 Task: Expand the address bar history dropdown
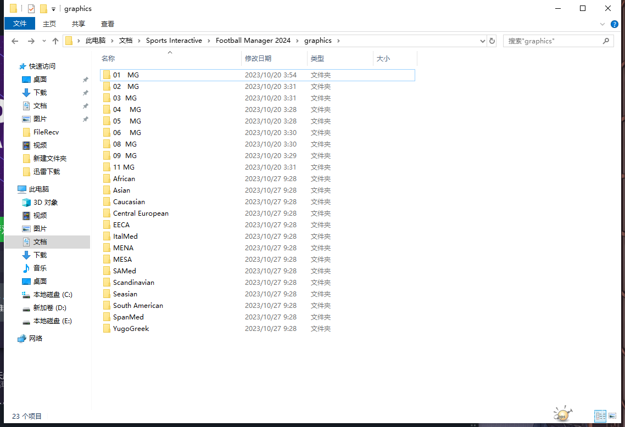point(482,41)
